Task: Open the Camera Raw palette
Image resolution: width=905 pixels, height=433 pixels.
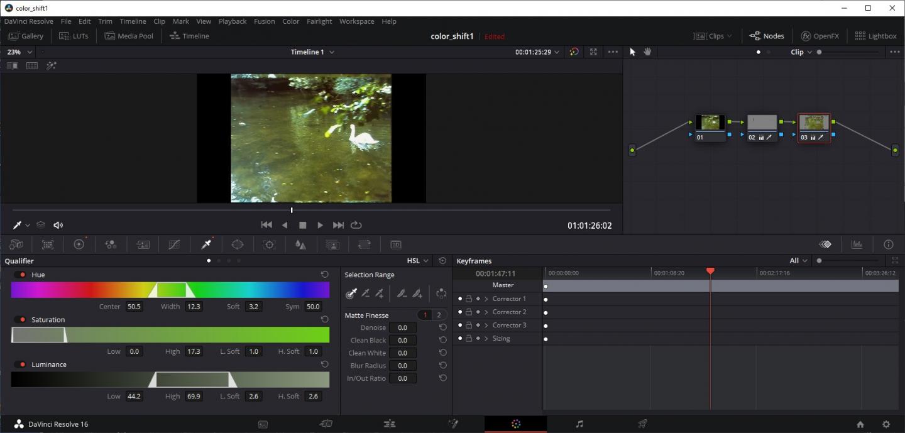Action: (x=16, y=244)
